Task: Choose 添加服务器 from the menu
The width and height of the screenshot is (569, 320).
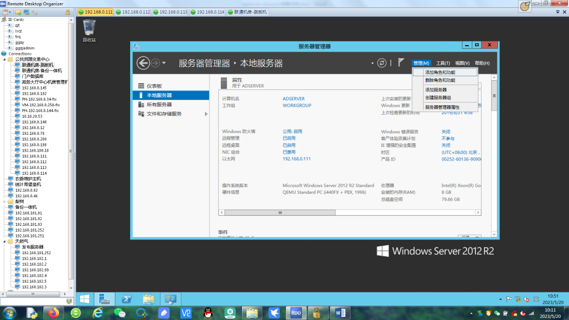Action: tap(445, 90)
